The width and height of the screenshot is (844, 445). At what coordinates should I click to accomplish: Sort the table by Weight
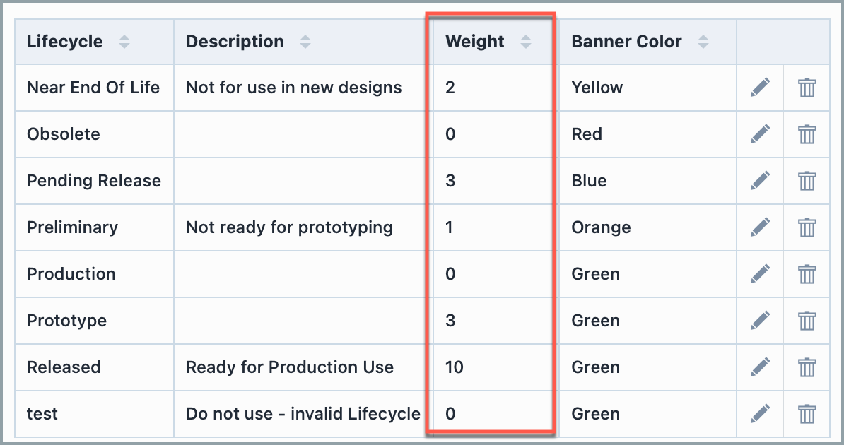click(526, 42)
